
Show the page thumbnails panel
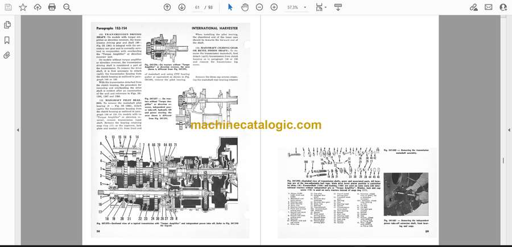7,25
